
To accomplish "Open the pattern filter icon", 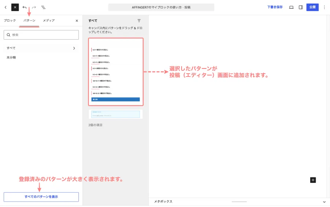I will [x=139, y=21].
